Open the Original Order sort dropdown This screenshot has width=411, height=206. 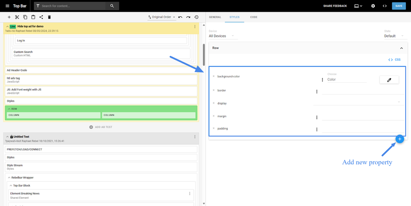[162, 17]
